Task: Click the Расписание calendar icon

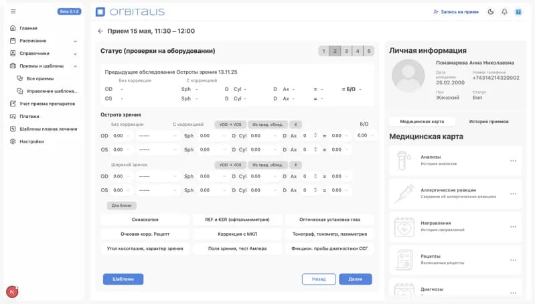Action: [13, 41]
